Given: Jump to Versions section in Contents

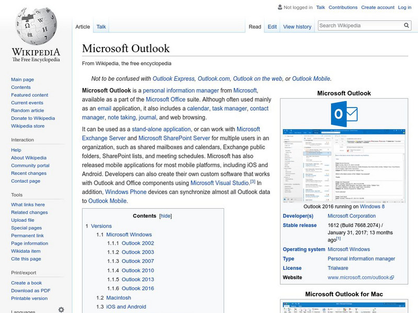Looking at the screenshot, I should click(101, 226).
